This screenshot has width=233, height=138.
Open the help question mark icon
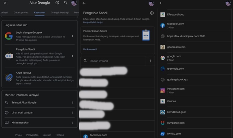point(57,3)
